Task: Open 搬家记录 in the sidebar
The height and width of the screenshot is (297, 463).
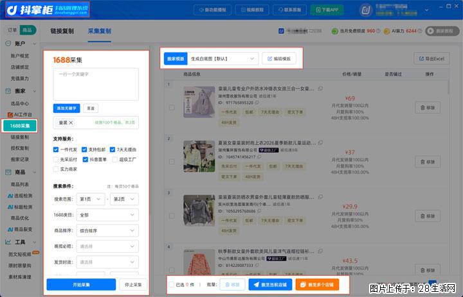Action: tap(20, 159)
